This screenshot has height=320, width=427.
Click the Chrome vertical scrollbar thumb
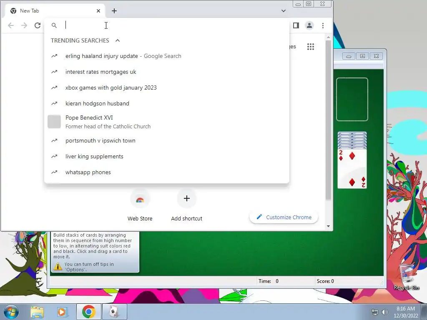329,120
